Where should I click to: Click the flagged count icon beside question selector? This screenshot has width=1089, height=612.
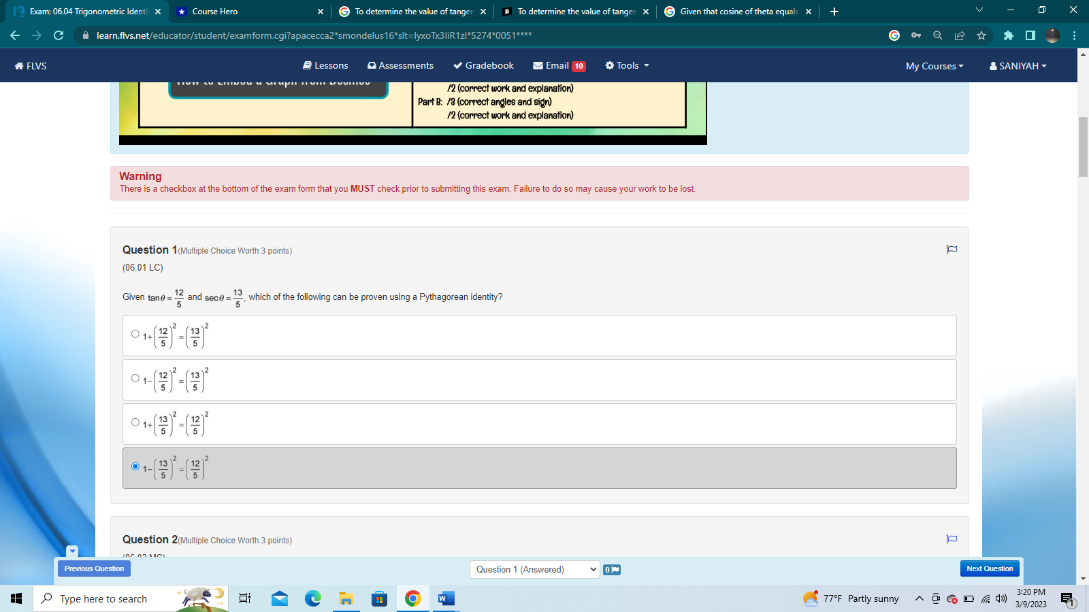(x=611, y=570)
